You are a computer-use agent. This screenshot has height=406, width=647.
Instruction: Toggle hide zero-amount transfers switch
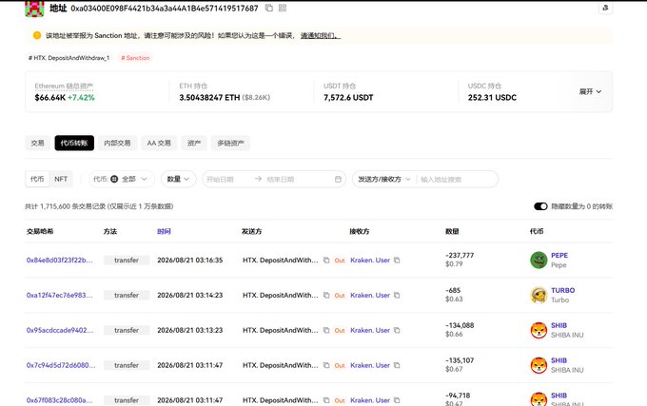pyautogui.click(x=540, y=206)
